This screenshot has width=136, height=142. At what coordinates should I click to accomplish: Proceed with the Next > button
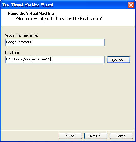(96, 136)
